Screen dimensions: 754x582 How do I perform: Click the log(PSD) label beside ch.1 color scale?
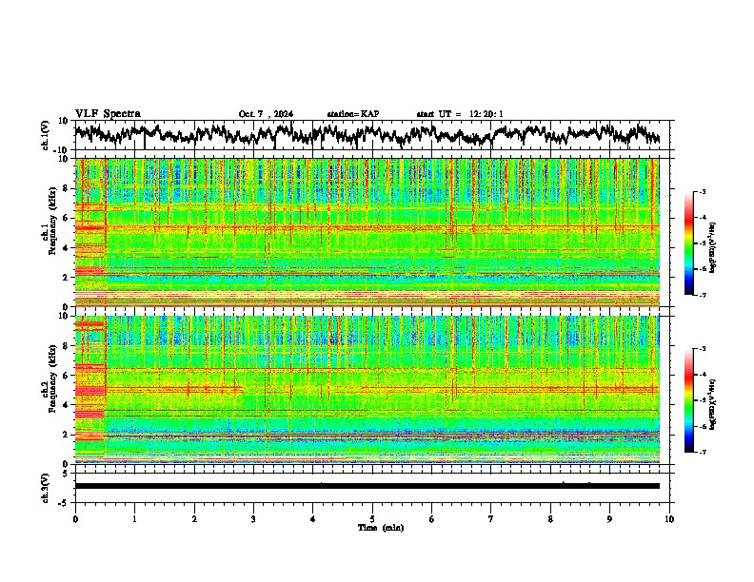click(x=712, y=247)
